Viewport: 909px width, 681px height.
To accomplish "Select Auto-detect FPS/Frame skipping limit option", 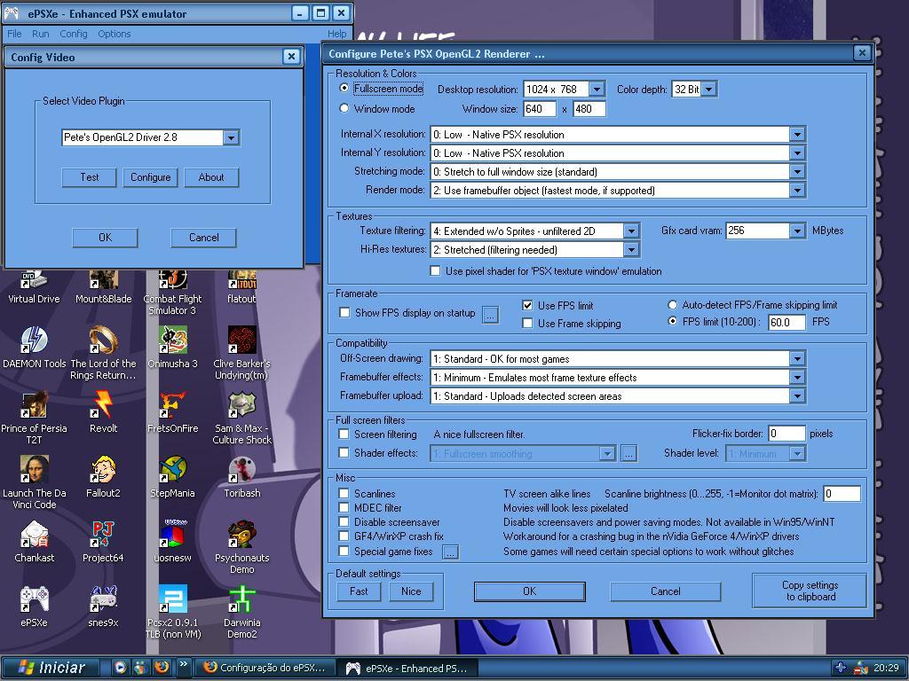I will tap(673, 305).
